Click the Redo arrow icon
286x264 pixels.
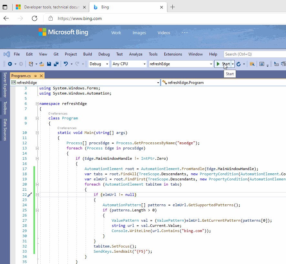point(77,64)
